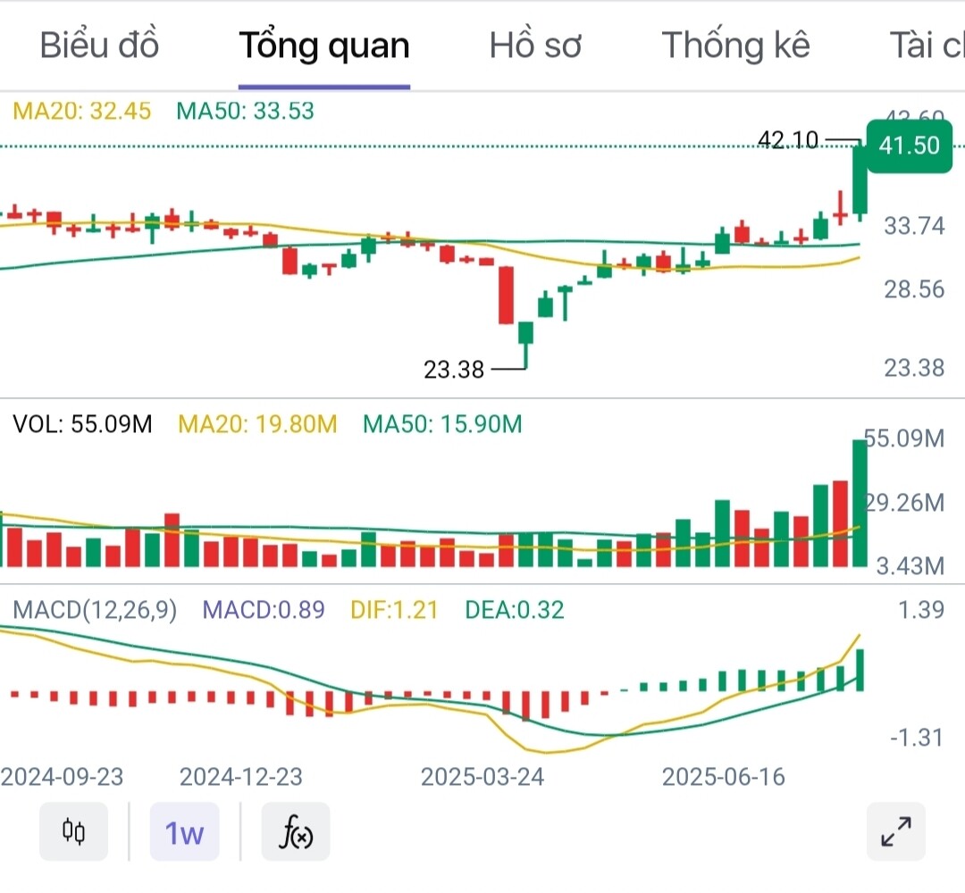Click the 42.10 high price annotation
965x893 pixels.
pos(787,140)
